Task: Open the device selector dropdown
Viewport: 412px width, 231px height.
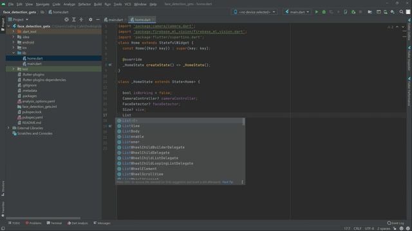Action: 254,12
